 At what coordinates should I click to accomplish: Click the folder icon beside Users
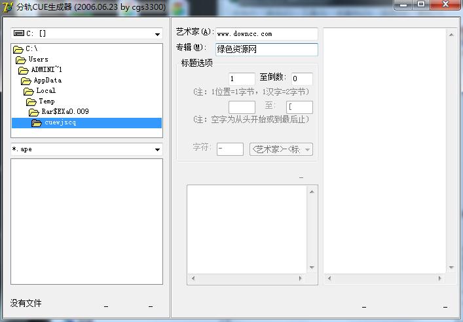[21, 60]
